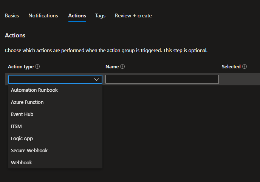Click the Selected column label
Image resolution: width=260 pixels, height=182 pixels.
[231, 66]
